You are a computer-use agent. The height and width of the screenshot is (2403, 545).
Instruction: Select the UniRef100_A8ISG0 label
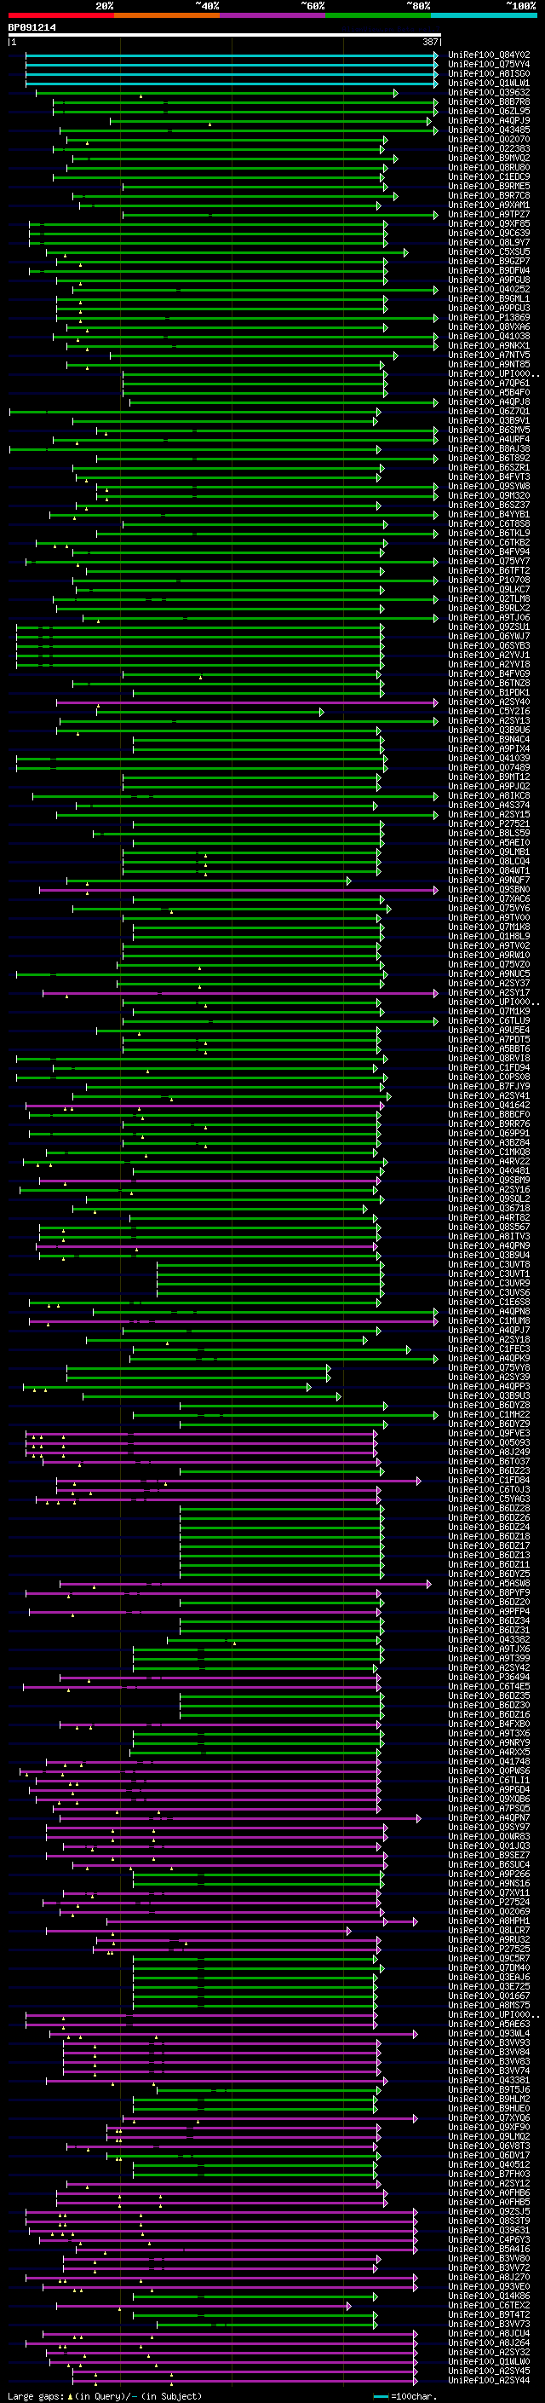coord(489,73)
